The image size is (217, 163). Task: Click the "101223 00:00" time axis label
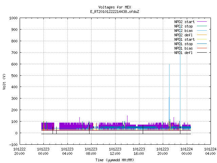(43, 151)
